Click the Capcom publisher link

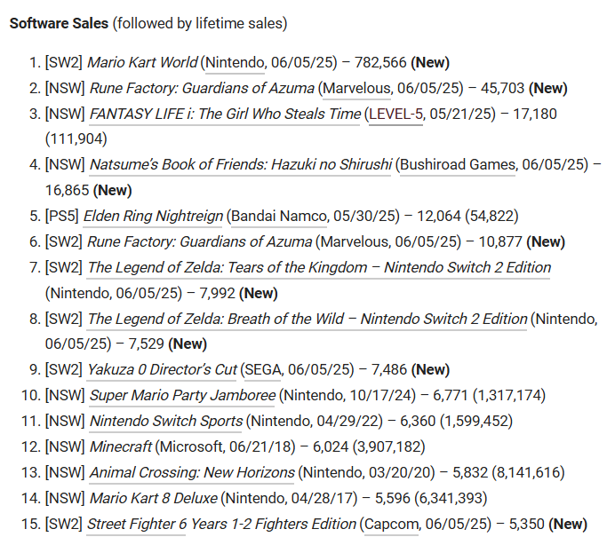click(392, 524)
